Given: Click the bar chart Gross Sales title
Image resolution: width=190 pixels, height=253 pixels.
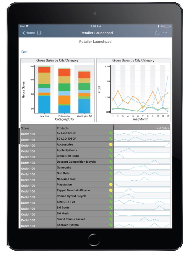Looking at the screenshot, I should point(57,61).
